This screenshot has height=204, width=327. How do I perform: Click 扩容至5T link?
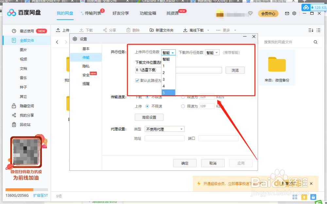coord(41,195)
